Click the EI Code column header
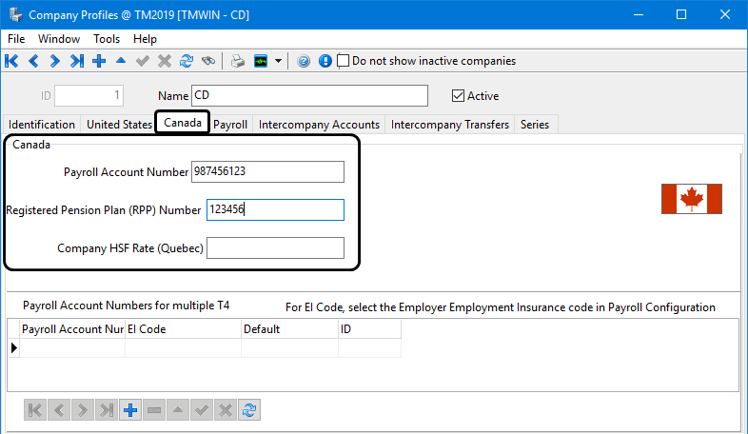 (183, 329)
